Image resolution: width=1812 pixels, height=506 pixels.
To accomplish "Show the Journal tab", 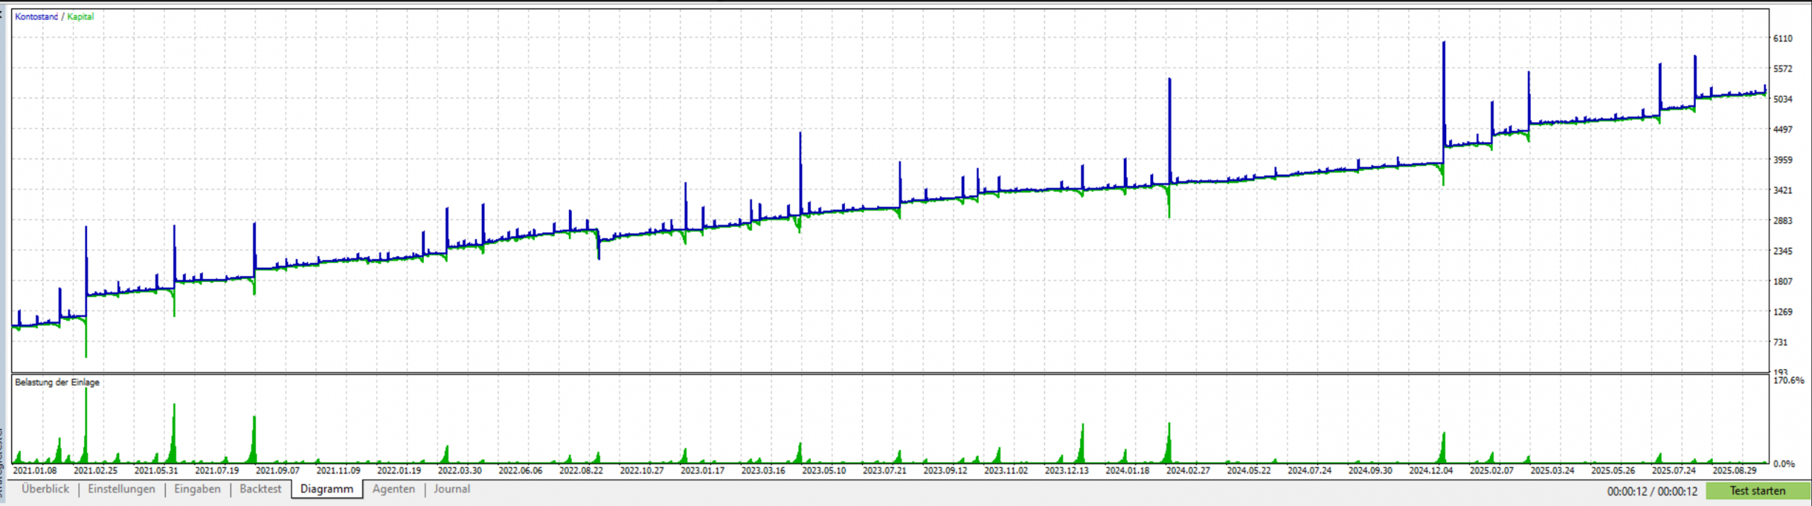I will point(452,489).
